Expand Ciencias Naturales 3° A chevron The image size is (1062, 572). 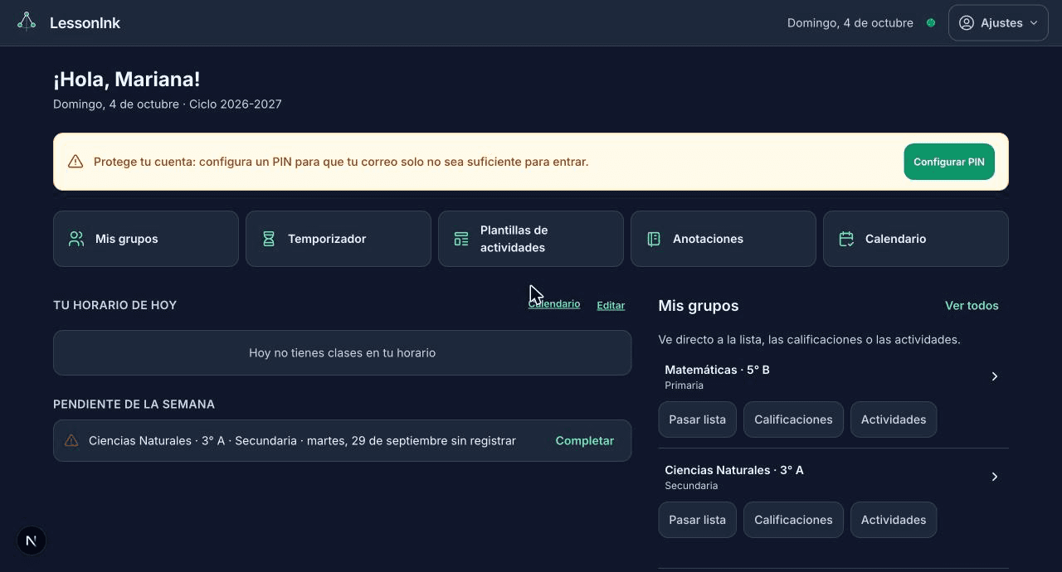(x=995, y=477)
